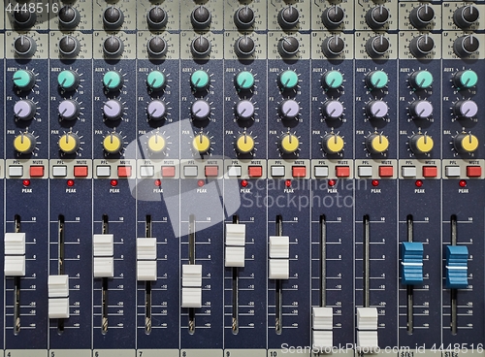Toggle the channel 11 MUTE button
485x357 pixels.
pyautogui.click(x=342, y=172)
